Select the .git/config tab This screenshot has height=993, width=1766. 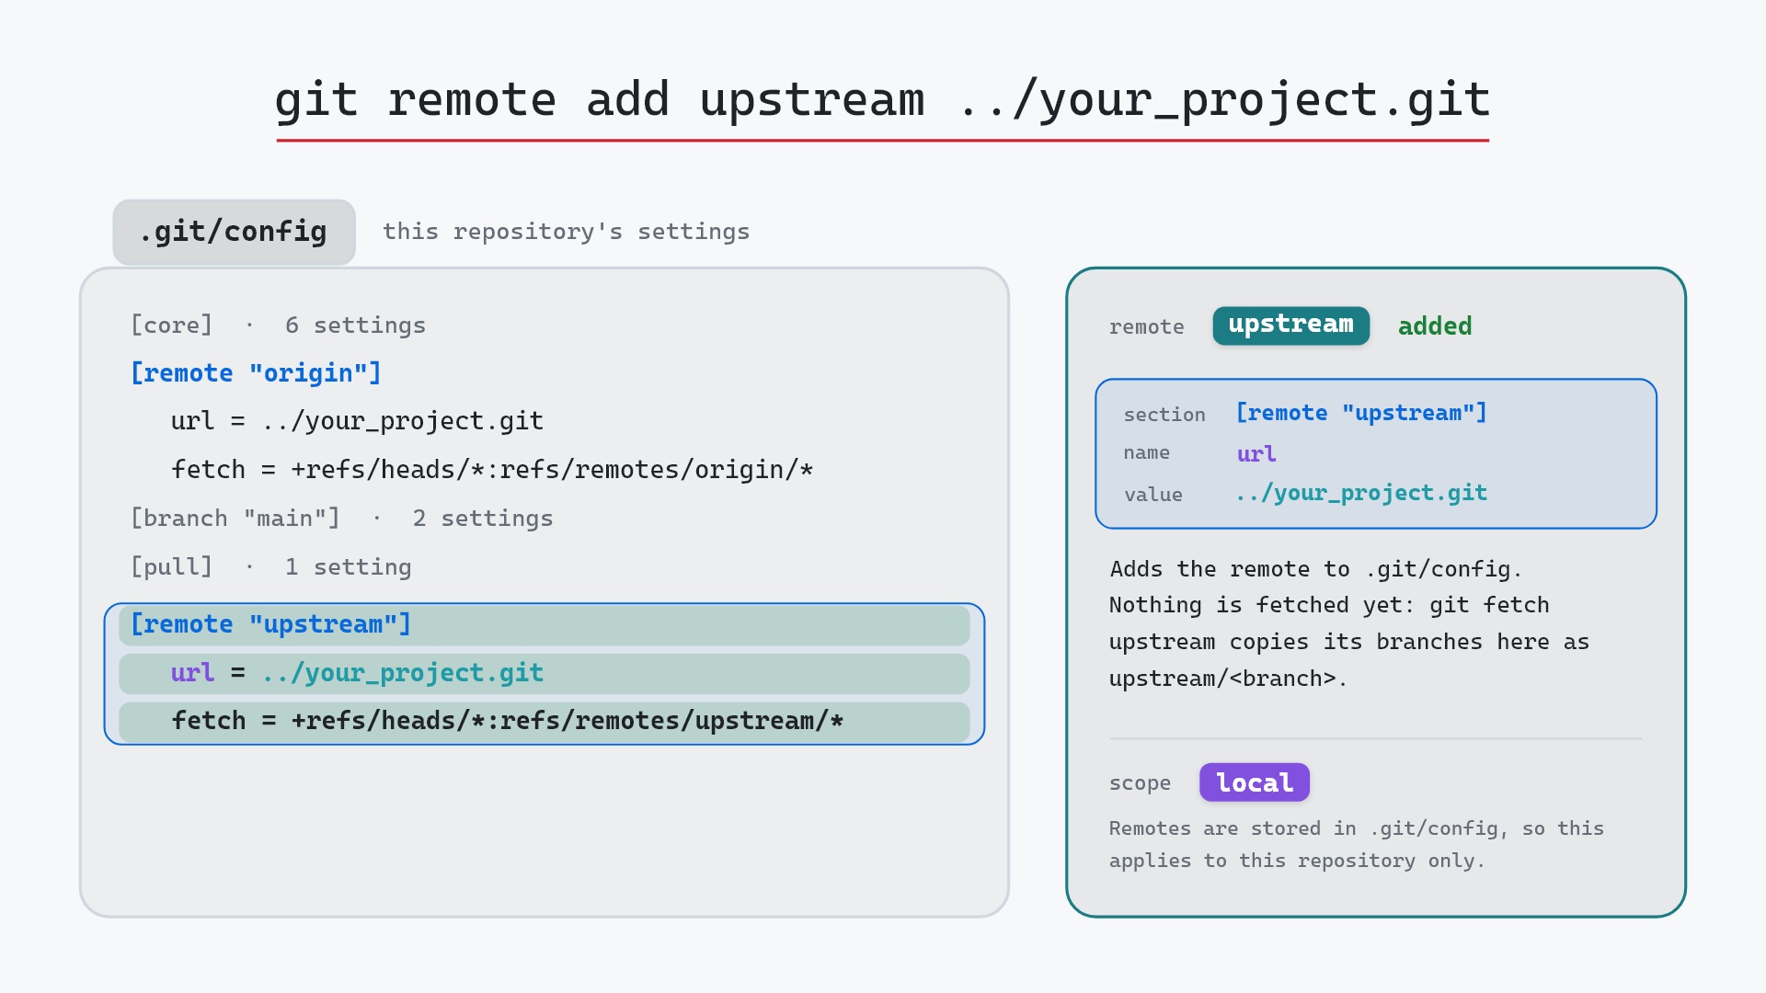click(x=234, y=232)
